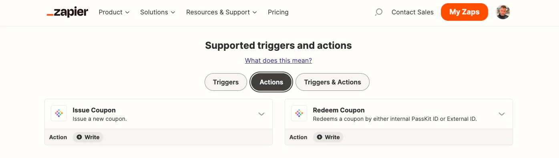Go to the Pricing page
Screen dimensions: 559x158
(x=278, y=12)
